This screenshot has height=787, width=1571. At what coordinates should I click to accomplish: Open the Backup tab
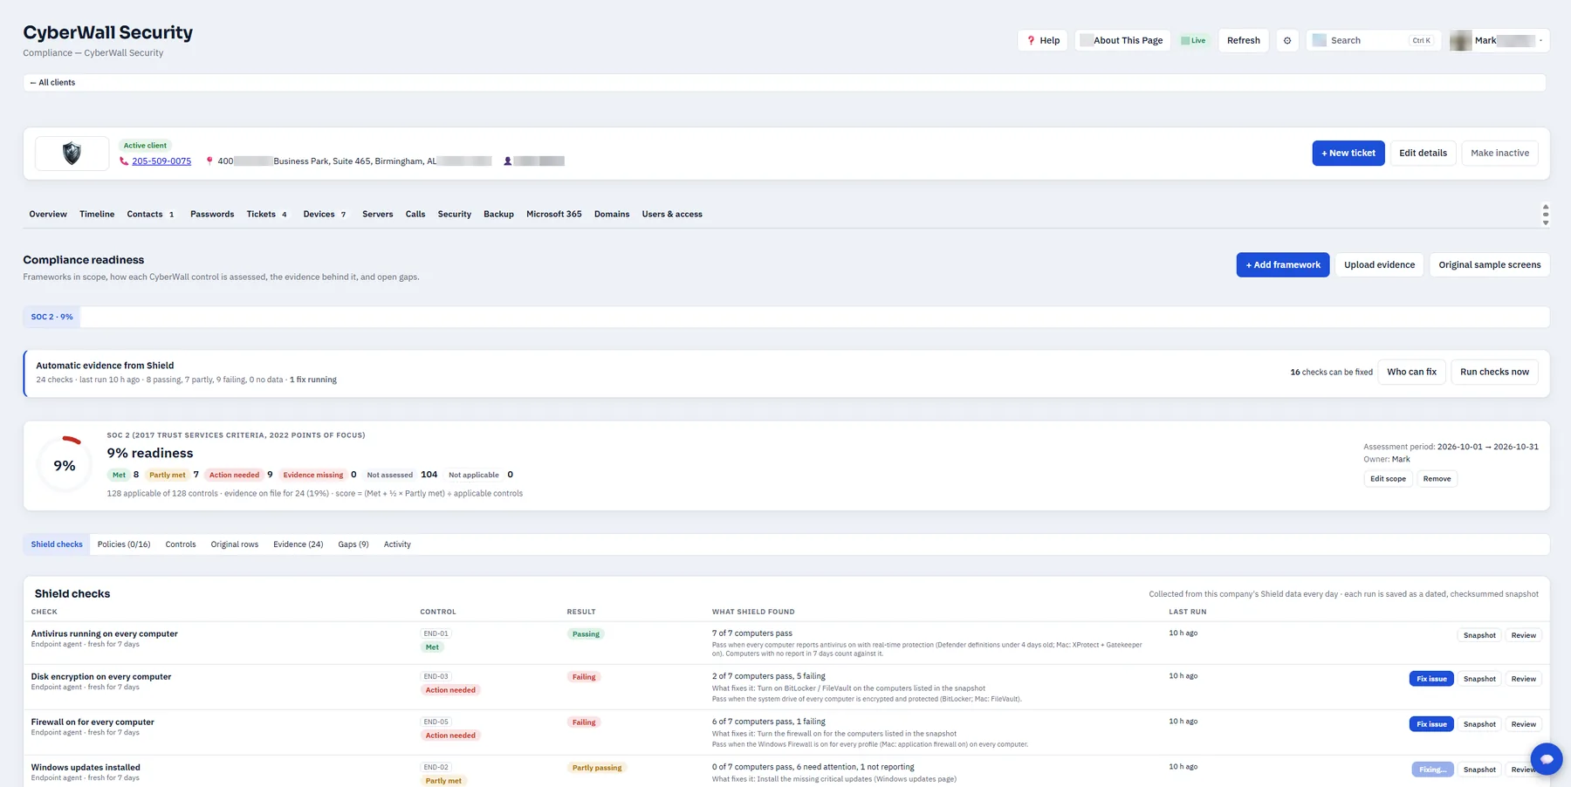click(x=498, y=215)
